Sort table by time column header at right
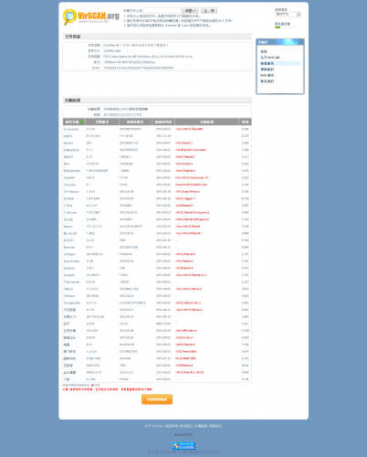367x457 pixels. 246,122
